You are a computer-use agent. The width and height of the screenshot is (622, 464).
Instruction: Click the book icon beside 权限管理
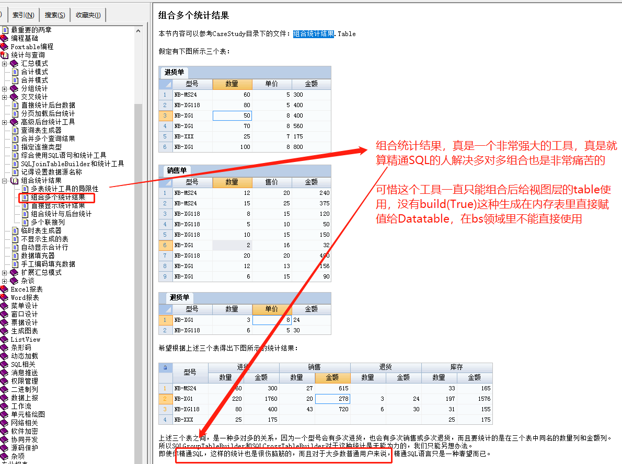pyautogui.click(x=4, y=381)
